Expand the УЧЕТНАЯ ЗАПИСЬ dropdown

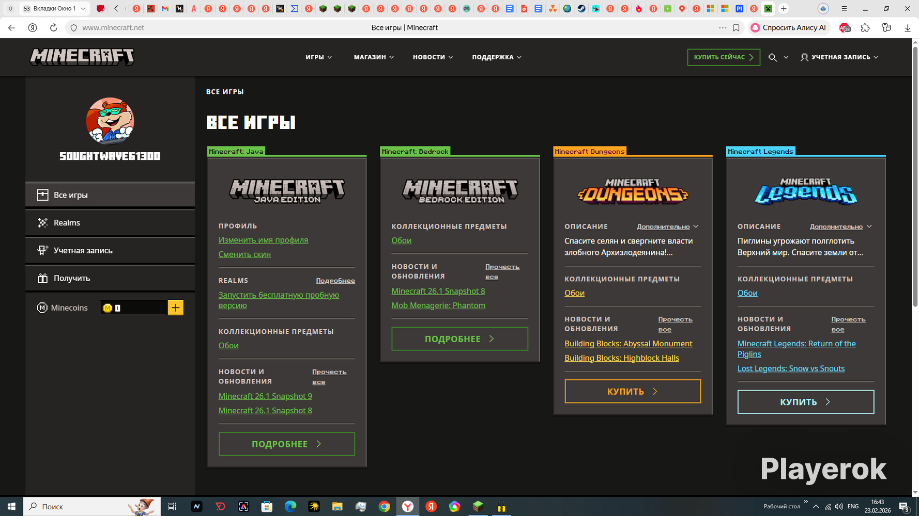tap(839, 57)
